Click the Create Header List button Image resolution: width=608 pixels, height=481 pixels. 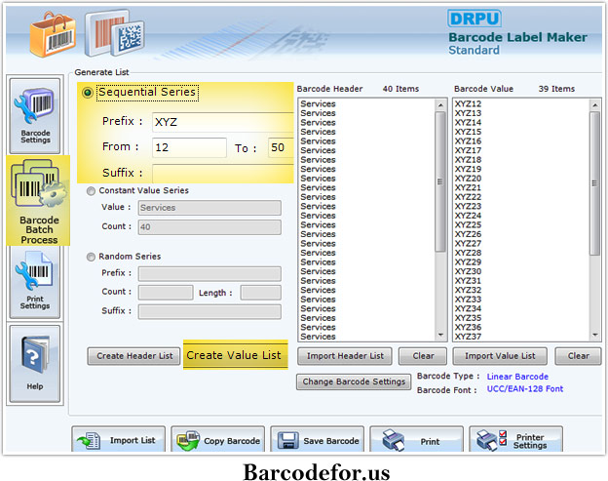(133, 356)
